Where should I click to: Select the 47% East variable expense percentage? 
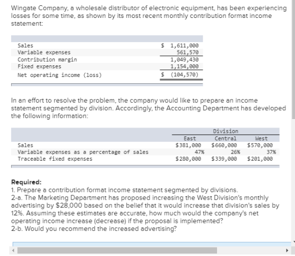(200, 152)
